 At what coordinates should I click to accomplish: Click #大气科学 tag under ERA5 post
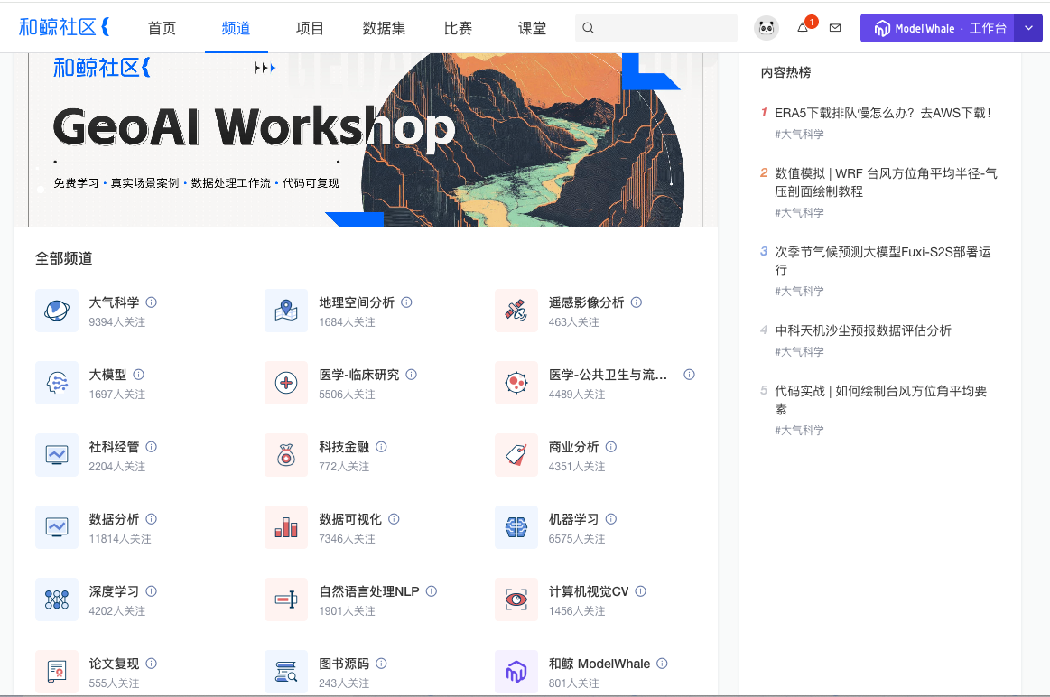point(799,134)
